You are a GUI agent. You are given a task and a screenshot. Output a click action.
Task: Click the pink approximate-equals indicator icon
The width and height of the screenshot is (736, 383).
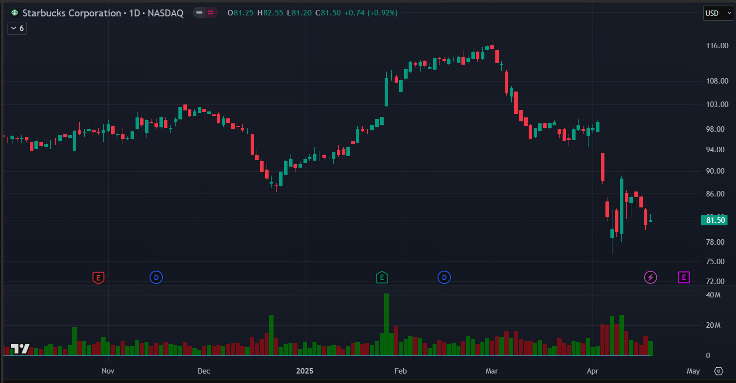[211, 13]
